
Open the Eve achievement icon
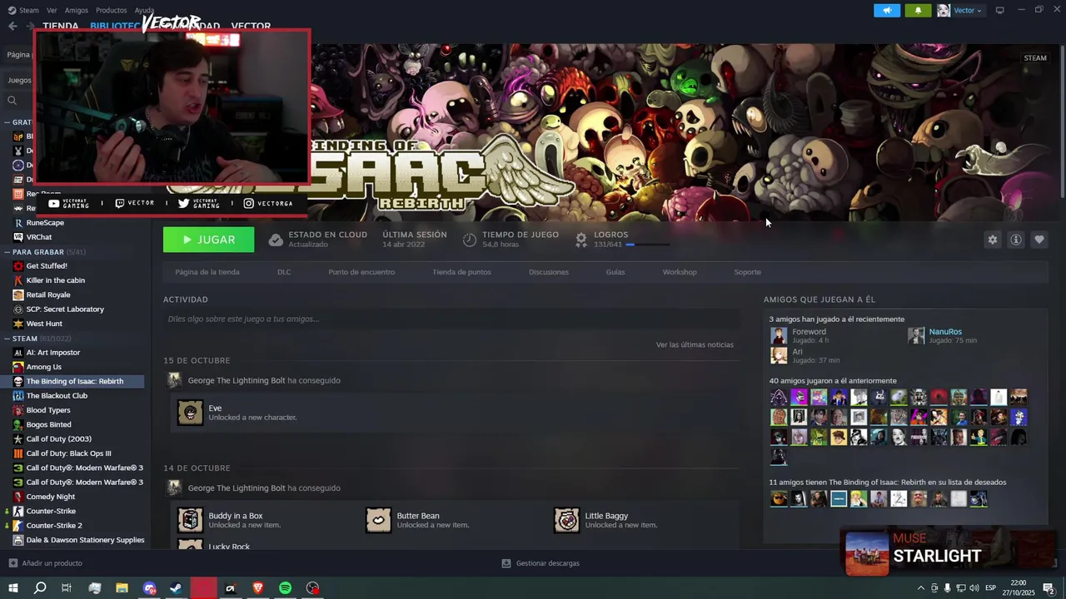coord(190,412)
